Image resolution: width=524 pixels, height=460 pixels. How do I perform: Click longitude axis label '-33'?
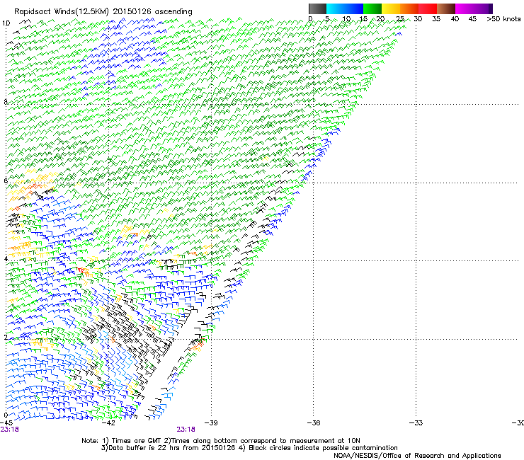click(416, 423)
